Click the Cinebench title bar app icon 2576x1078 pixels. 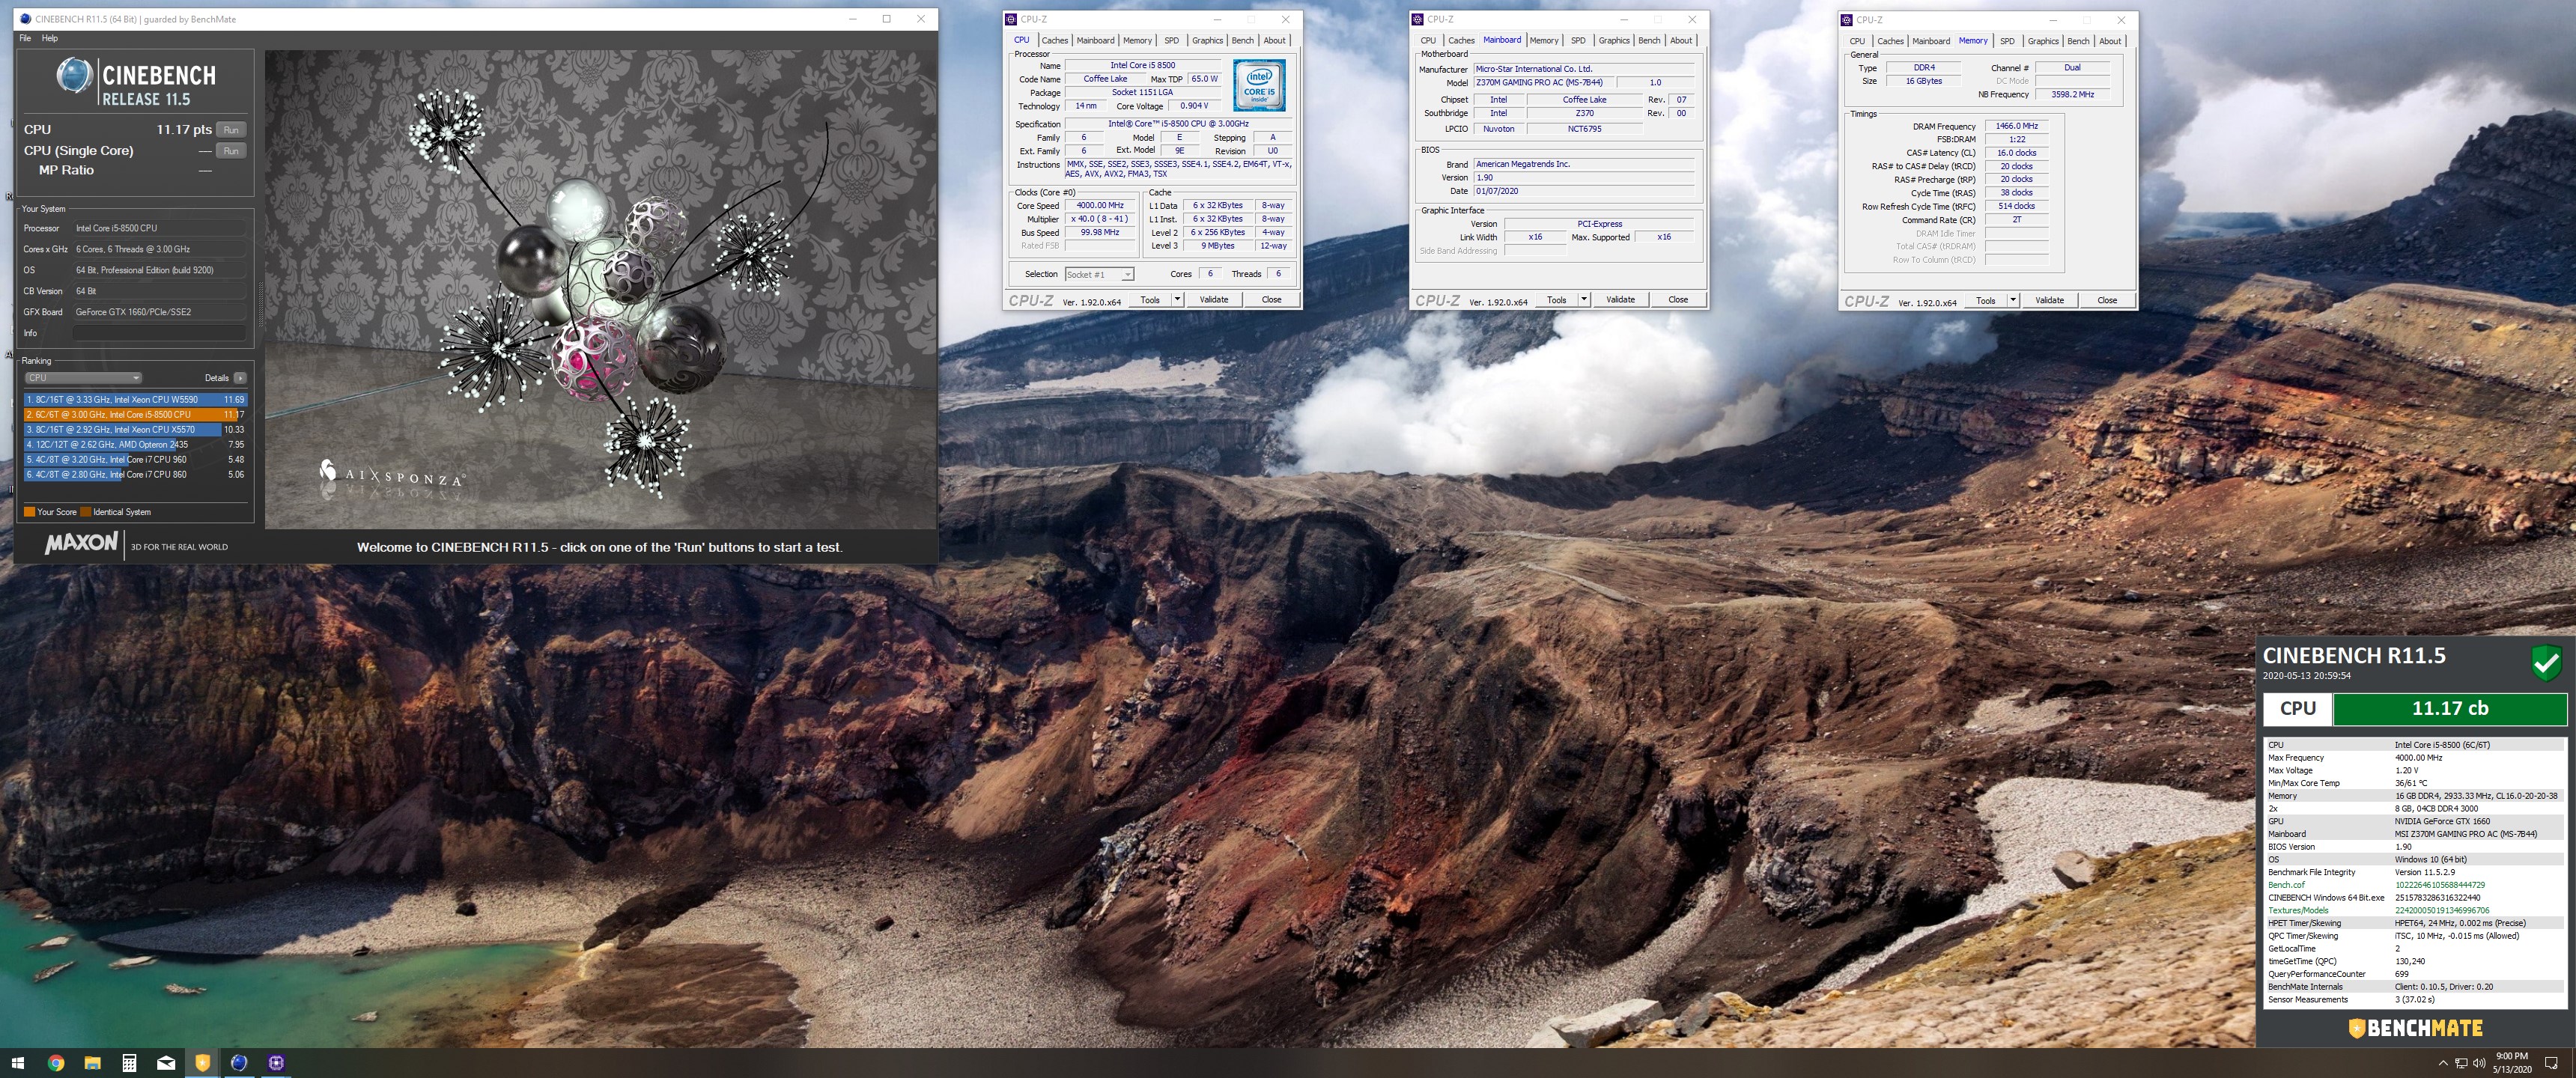tap(26, 19)
